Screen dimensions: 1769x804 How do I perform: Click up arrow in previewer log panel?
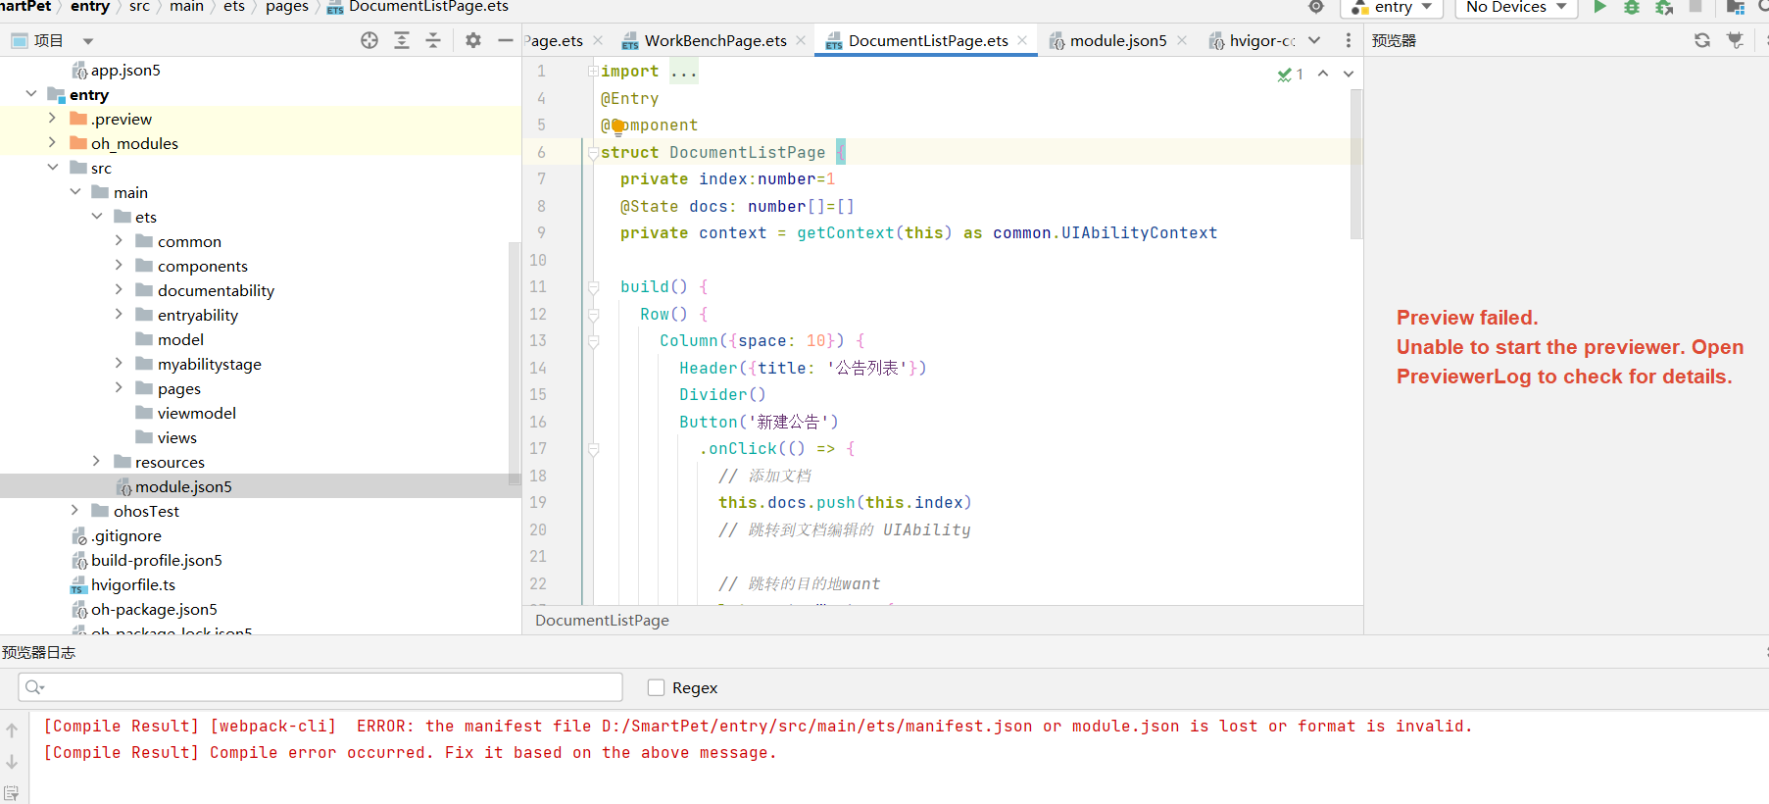click(12, 730)
